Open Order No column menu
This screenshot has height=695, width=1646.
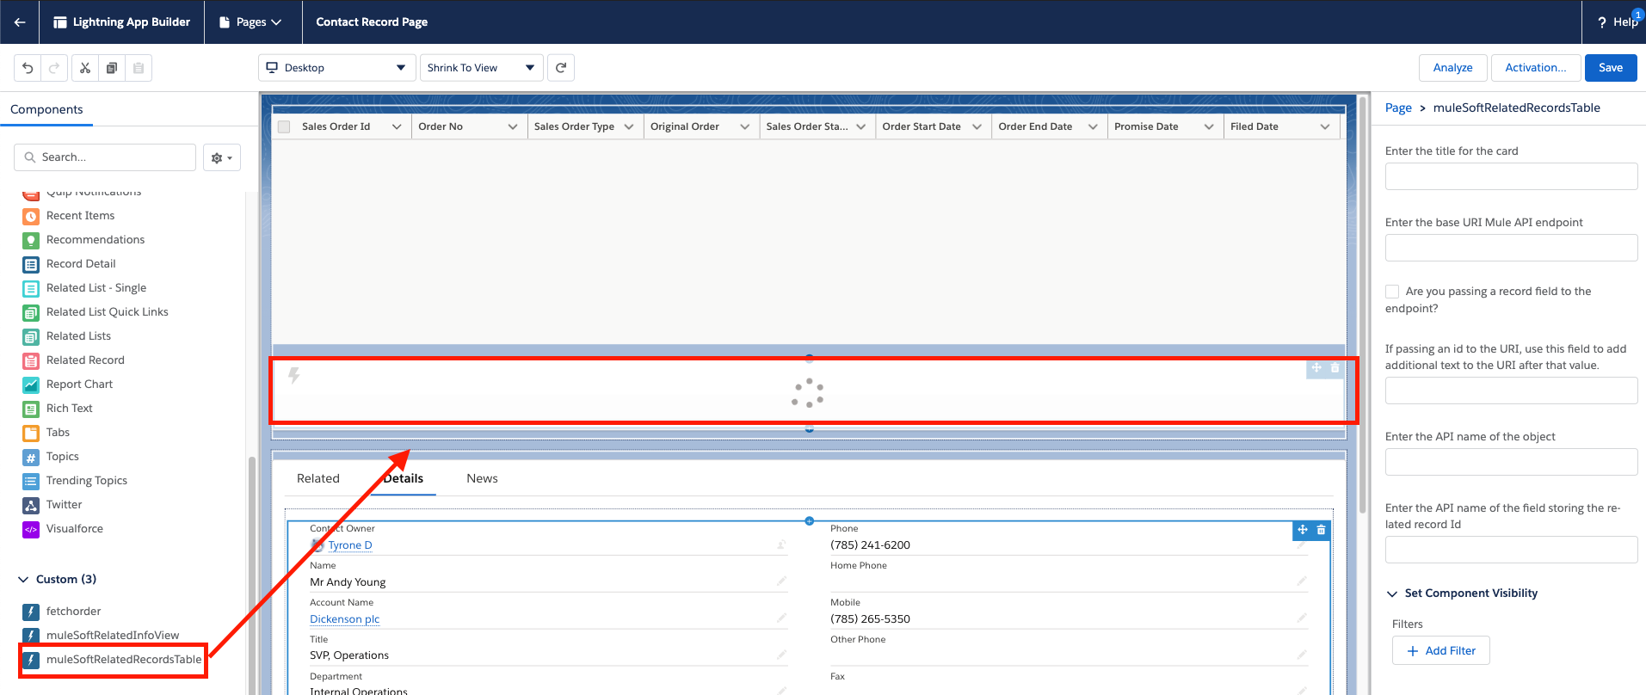(x=513, y=127)
